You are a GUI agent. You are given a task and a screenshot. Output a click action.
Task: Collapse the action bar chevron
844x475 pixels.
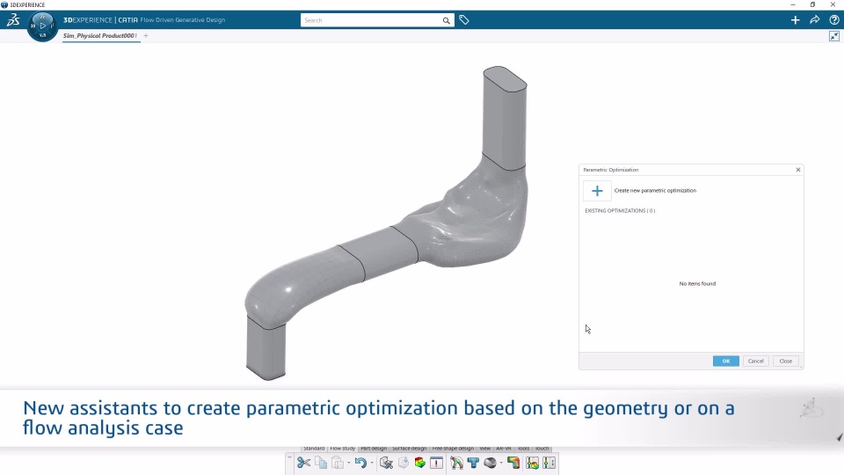289,457
